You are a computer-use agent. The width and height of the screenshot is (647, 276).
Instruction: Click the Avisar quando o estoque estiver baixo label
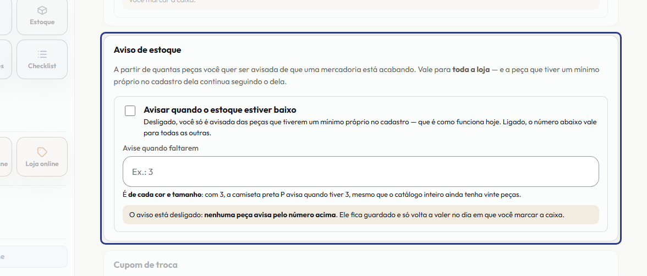220,110
